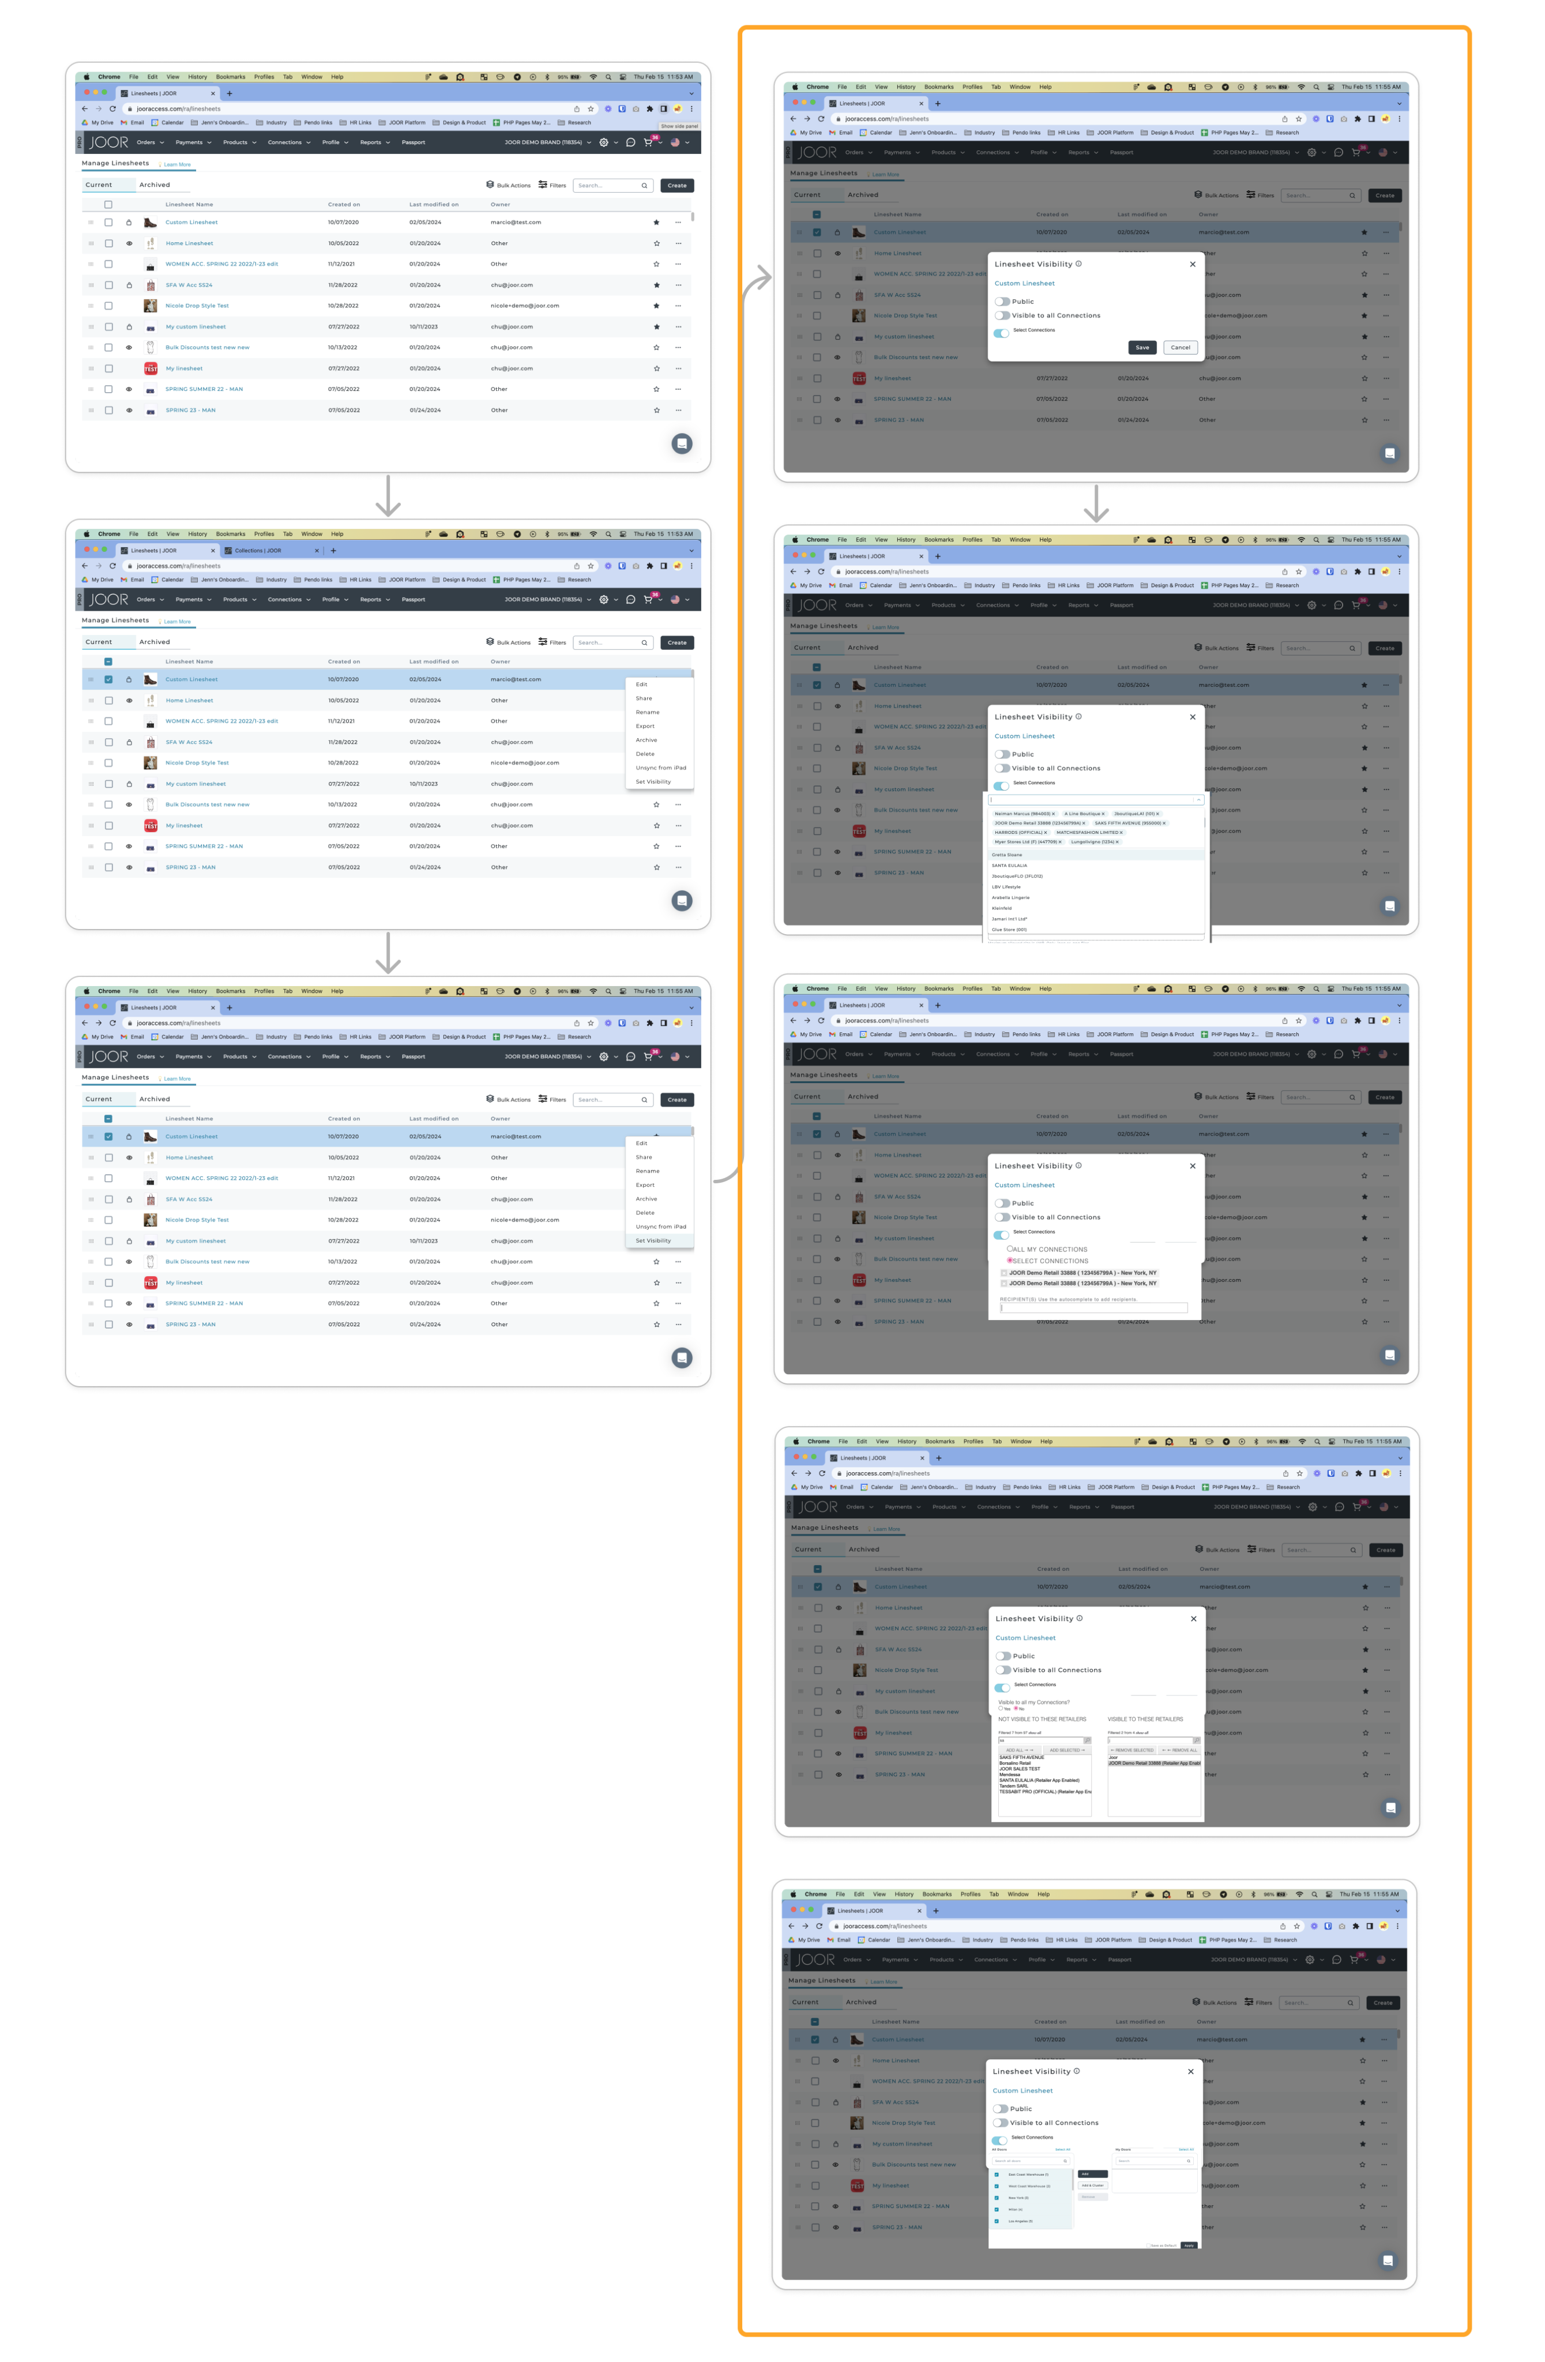This screenshot has width=1545, height=2362.
Task: In the top-left screenshot, click Bulk Actions icon
Action: [490, 185]
